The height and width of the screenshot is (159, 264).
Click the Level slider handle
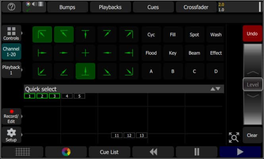(x=252, y=84)
